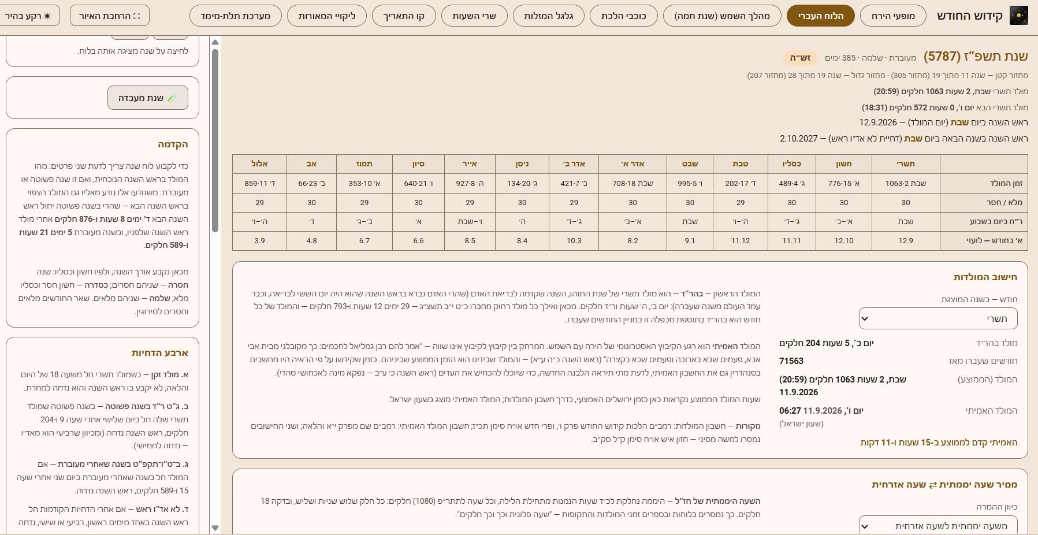Image resolution: width=1038 pixels, height=535 pixels.
Task: Open קו התאריך tab
Action: coord(404,16)
